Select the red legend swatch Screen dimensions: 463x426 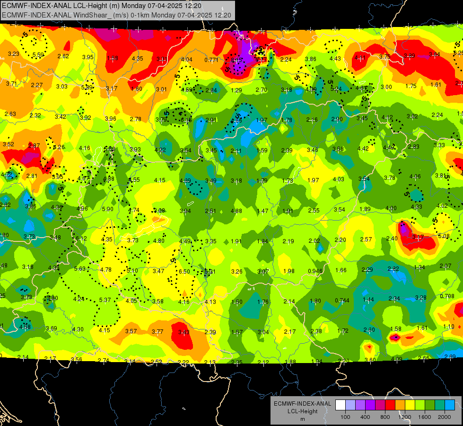coord(390,405)
